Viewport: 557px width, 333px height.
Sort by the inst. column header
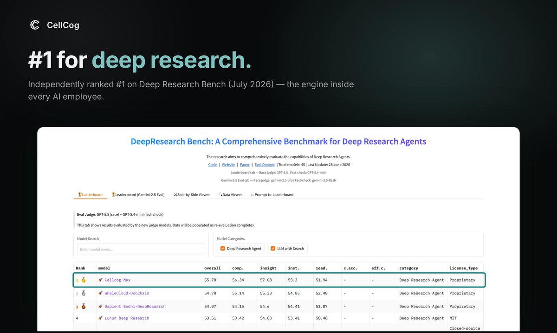294,268
